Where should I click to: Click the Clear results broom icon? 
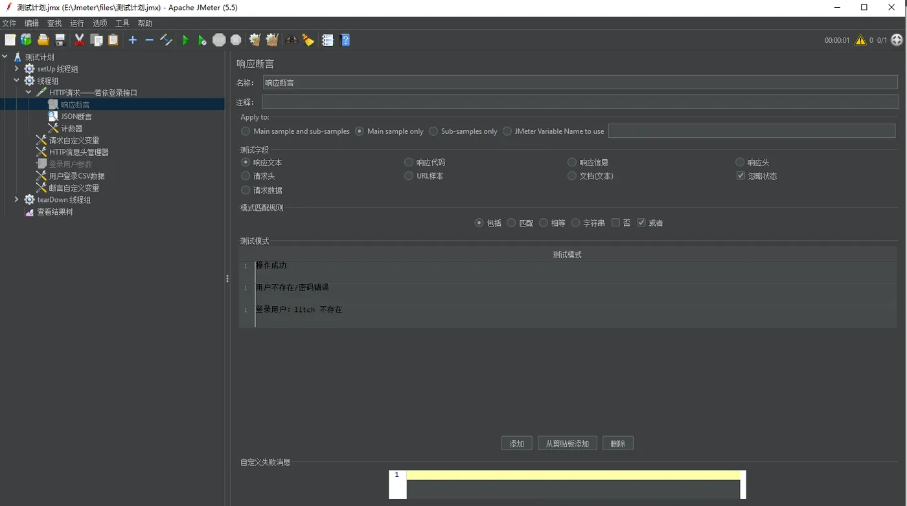(255, 40)
